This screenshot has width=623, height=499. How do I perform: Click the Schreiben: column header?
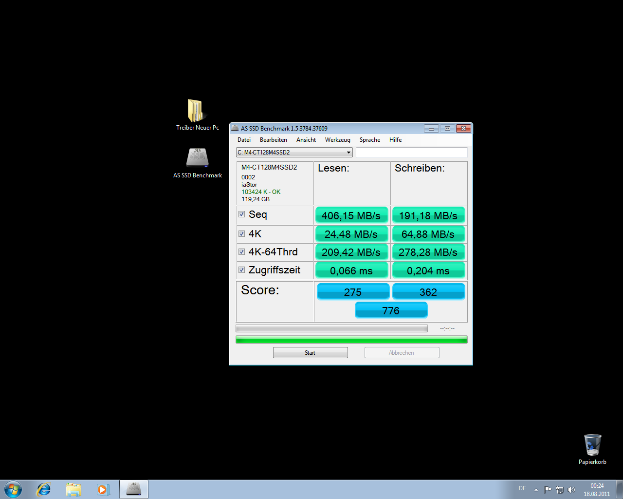[x=420, y=168]
